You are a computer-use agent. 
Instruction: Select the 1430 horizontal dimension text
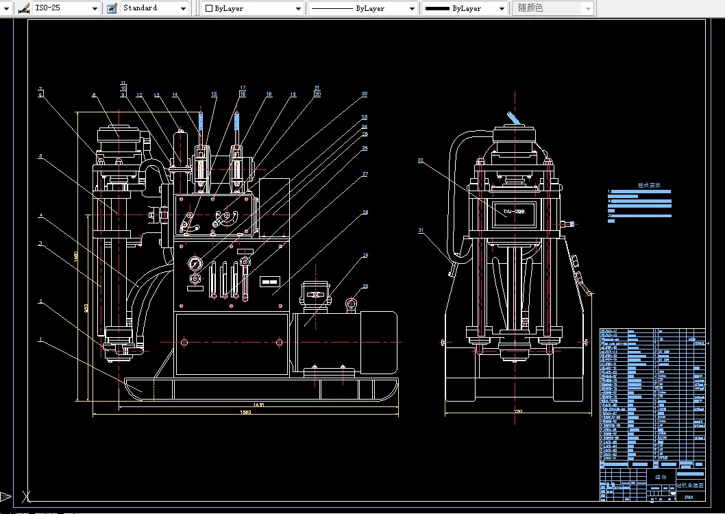258,405
